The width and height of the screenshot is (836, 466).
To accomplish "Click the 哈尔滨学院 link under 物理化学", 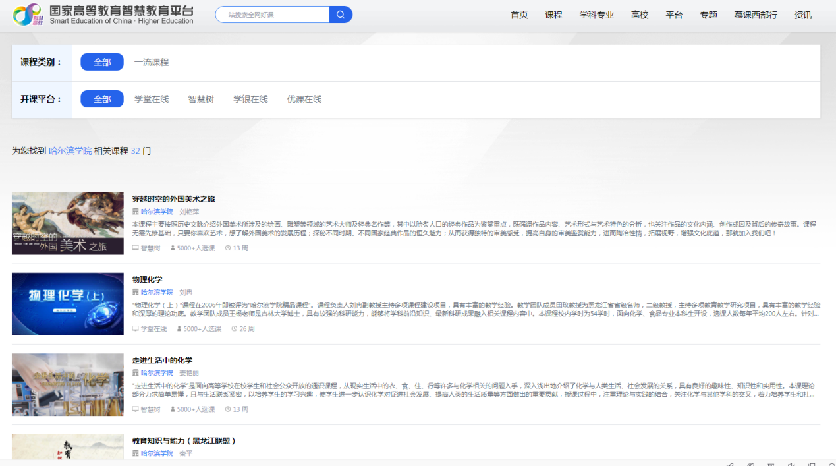I will point(157,292).
